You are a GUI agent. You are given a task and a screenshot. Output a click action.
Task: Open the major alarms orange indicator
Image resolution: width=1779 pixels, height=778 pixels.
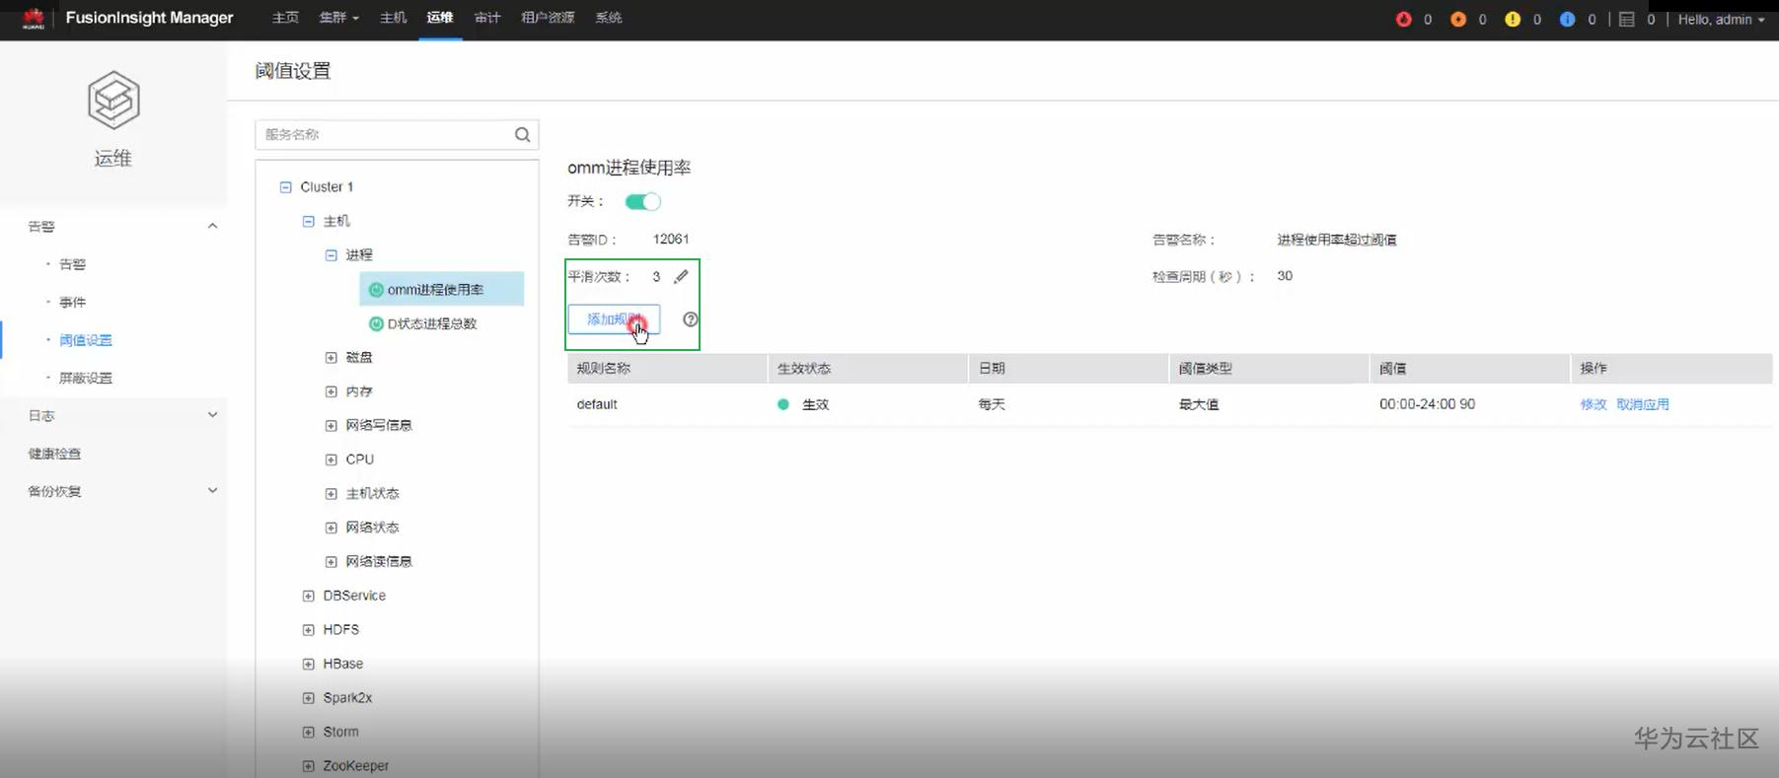coord(1457,19)
